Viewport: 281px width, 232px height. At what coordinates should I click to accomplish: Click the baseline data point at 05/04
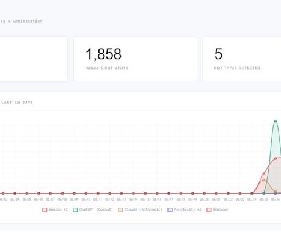point(15,194)
